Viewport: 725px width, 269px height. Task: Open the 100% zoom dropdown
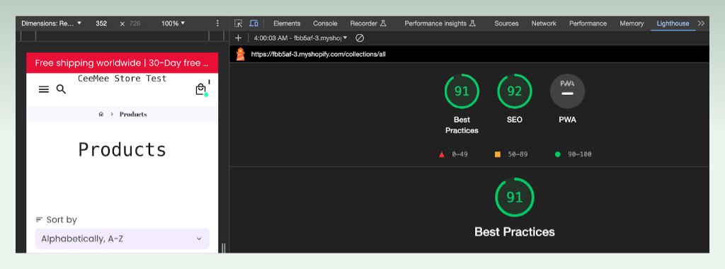coord(173,23)
